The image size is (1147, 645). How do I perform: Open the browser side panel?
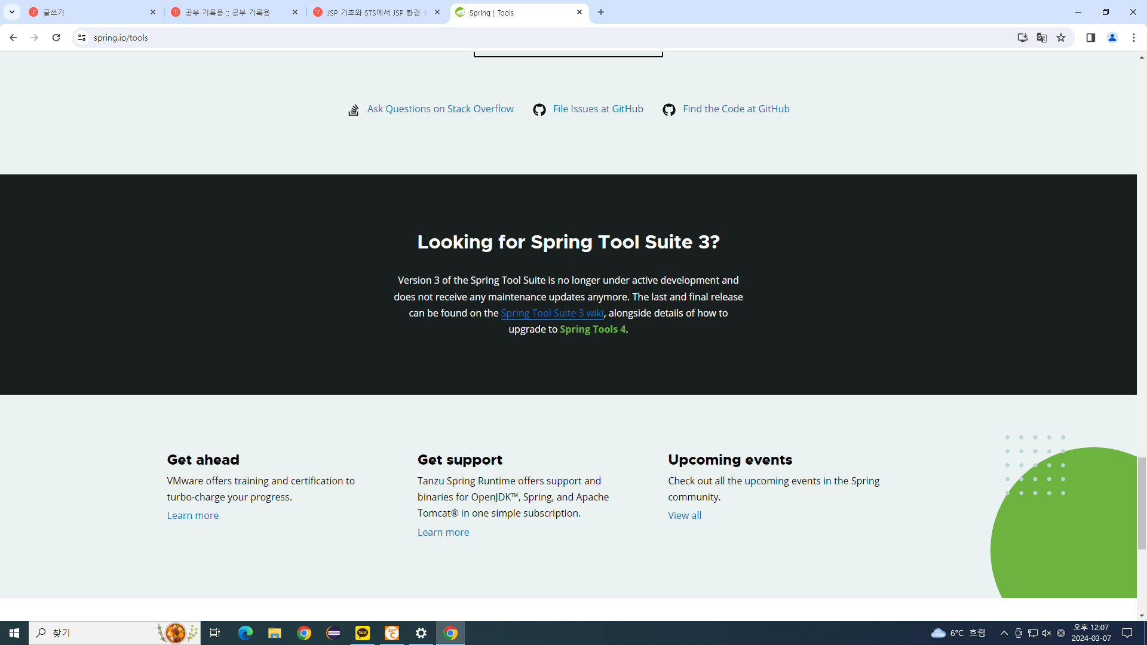[1090, 38]
